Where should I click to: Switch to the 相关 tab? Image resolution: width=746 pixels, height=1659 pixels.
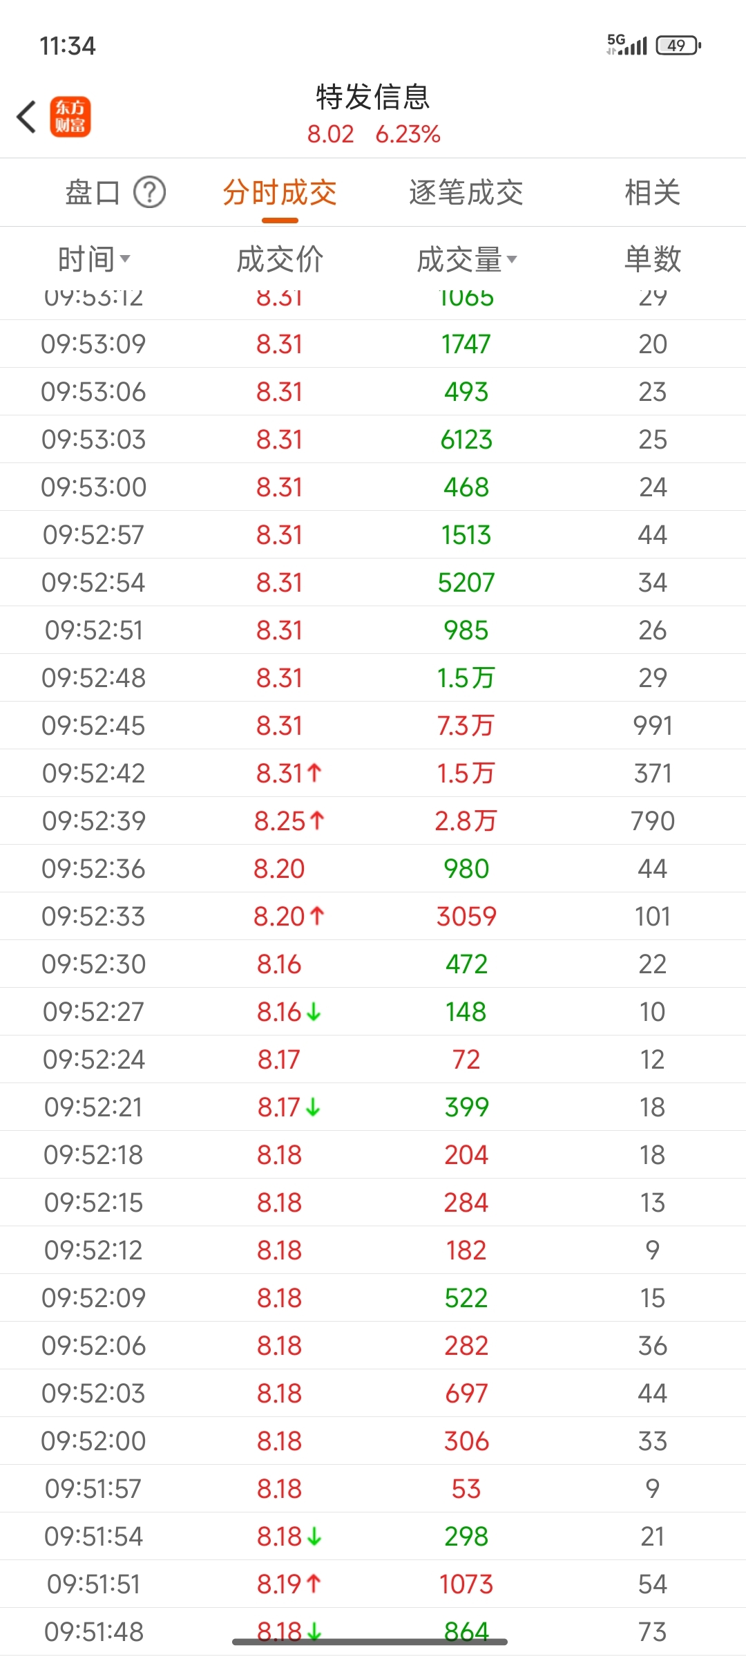(x=653, y=193)
